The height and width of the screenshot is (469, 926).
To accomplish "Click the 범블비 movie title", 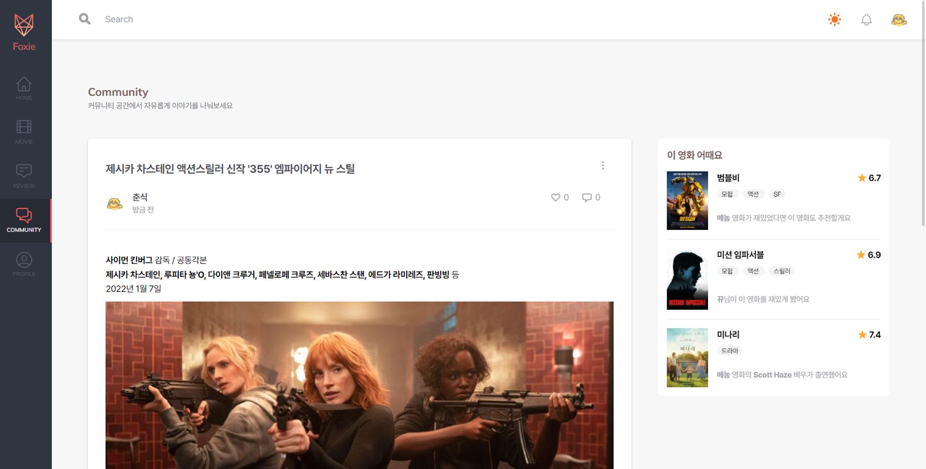I will tap(728, 178).
